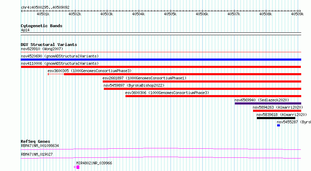The width and height of the screenshot is (311, 171).
Task: Click the MIR4802|NR_039966 gene label
Action: point(94,163)
